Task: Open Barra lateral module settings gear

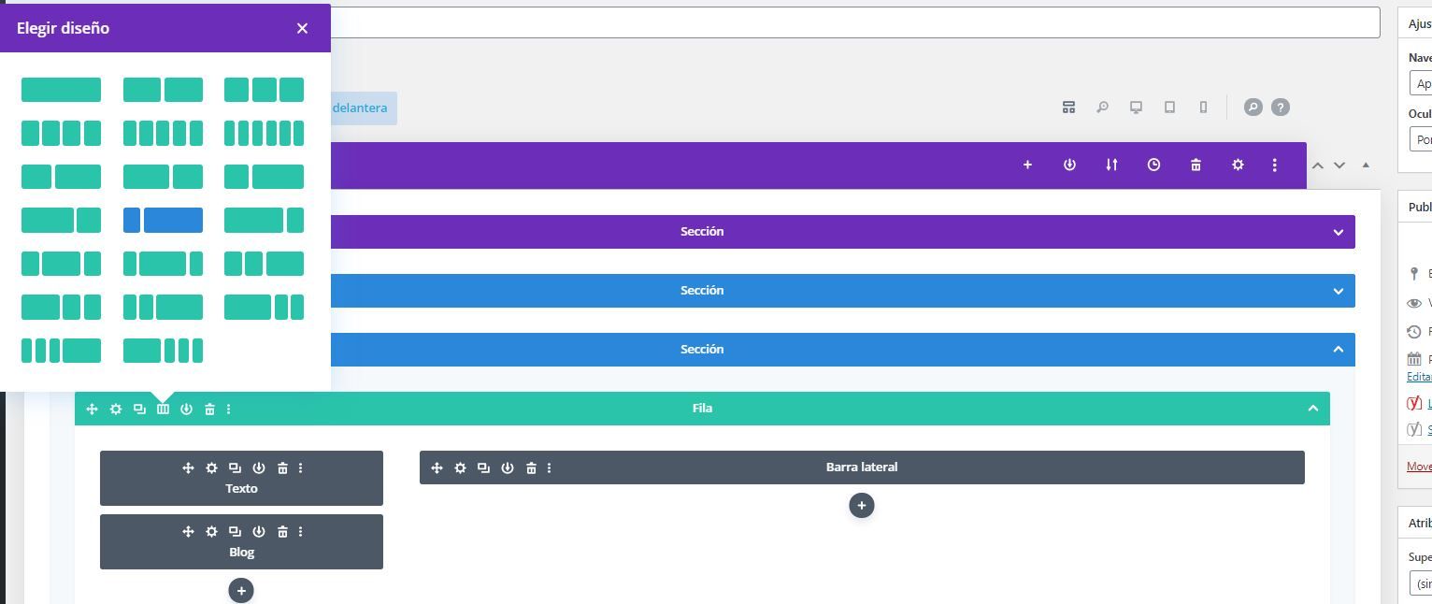Action: (x=460, y=467)
